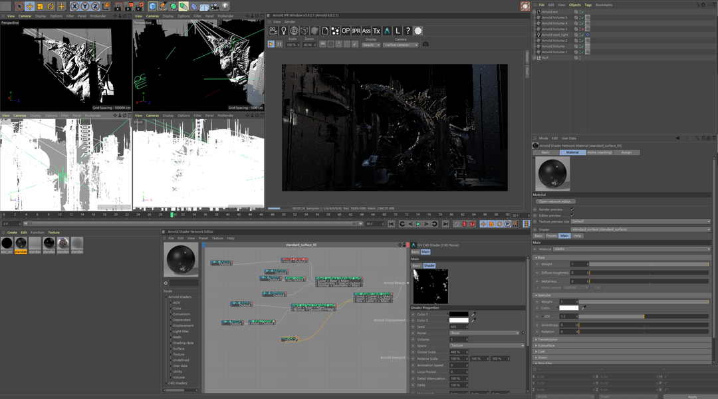718x399 pixels.
Task: Click the Specular Color white swatch
Action: [x=568, y=308]
